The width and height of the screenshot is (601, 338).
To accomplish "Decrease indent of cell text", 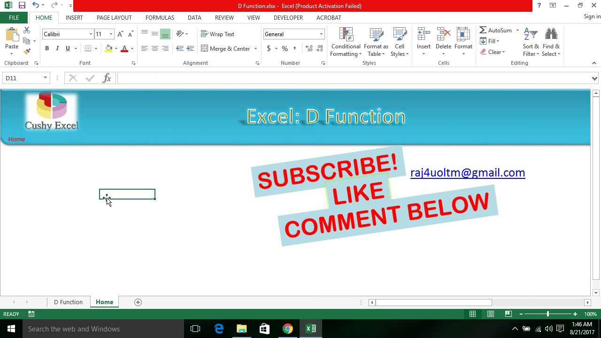I will (180, 48).
